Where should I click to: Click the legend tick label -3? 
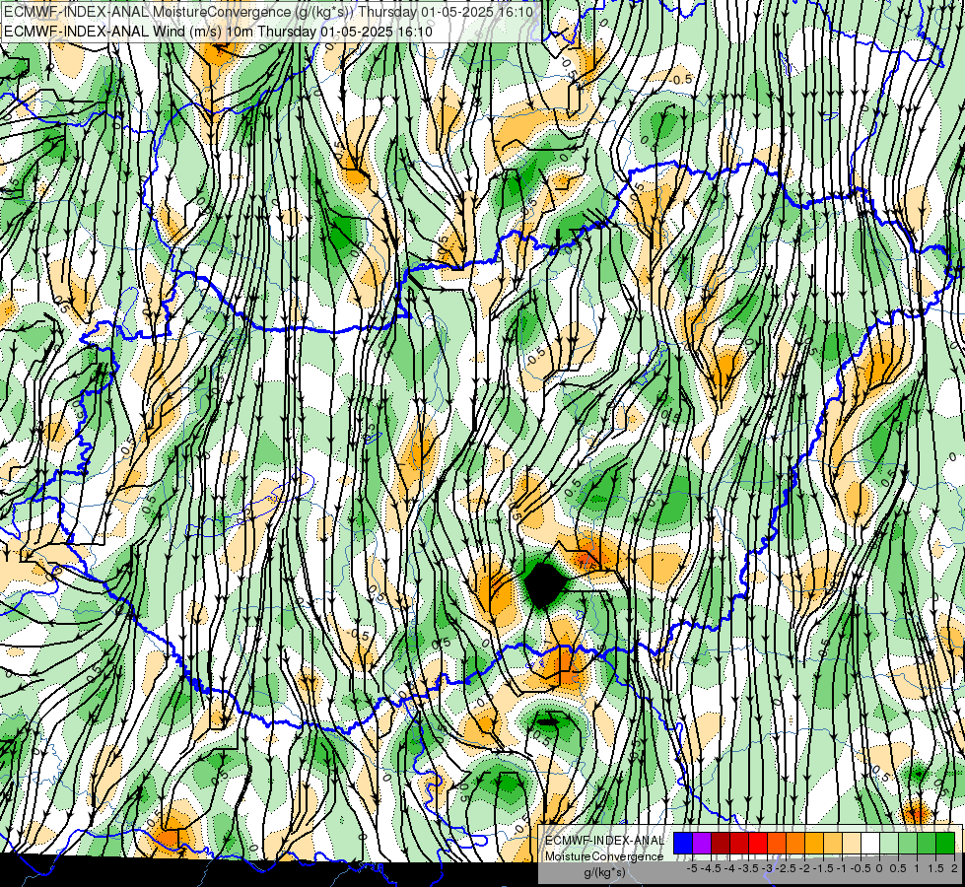click(x=768, y=868)
